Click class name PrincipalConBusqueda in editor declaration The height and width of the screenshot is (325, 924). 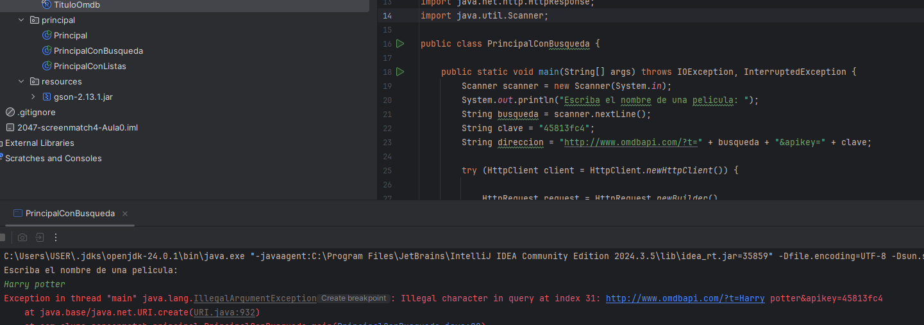click(539, 44)
